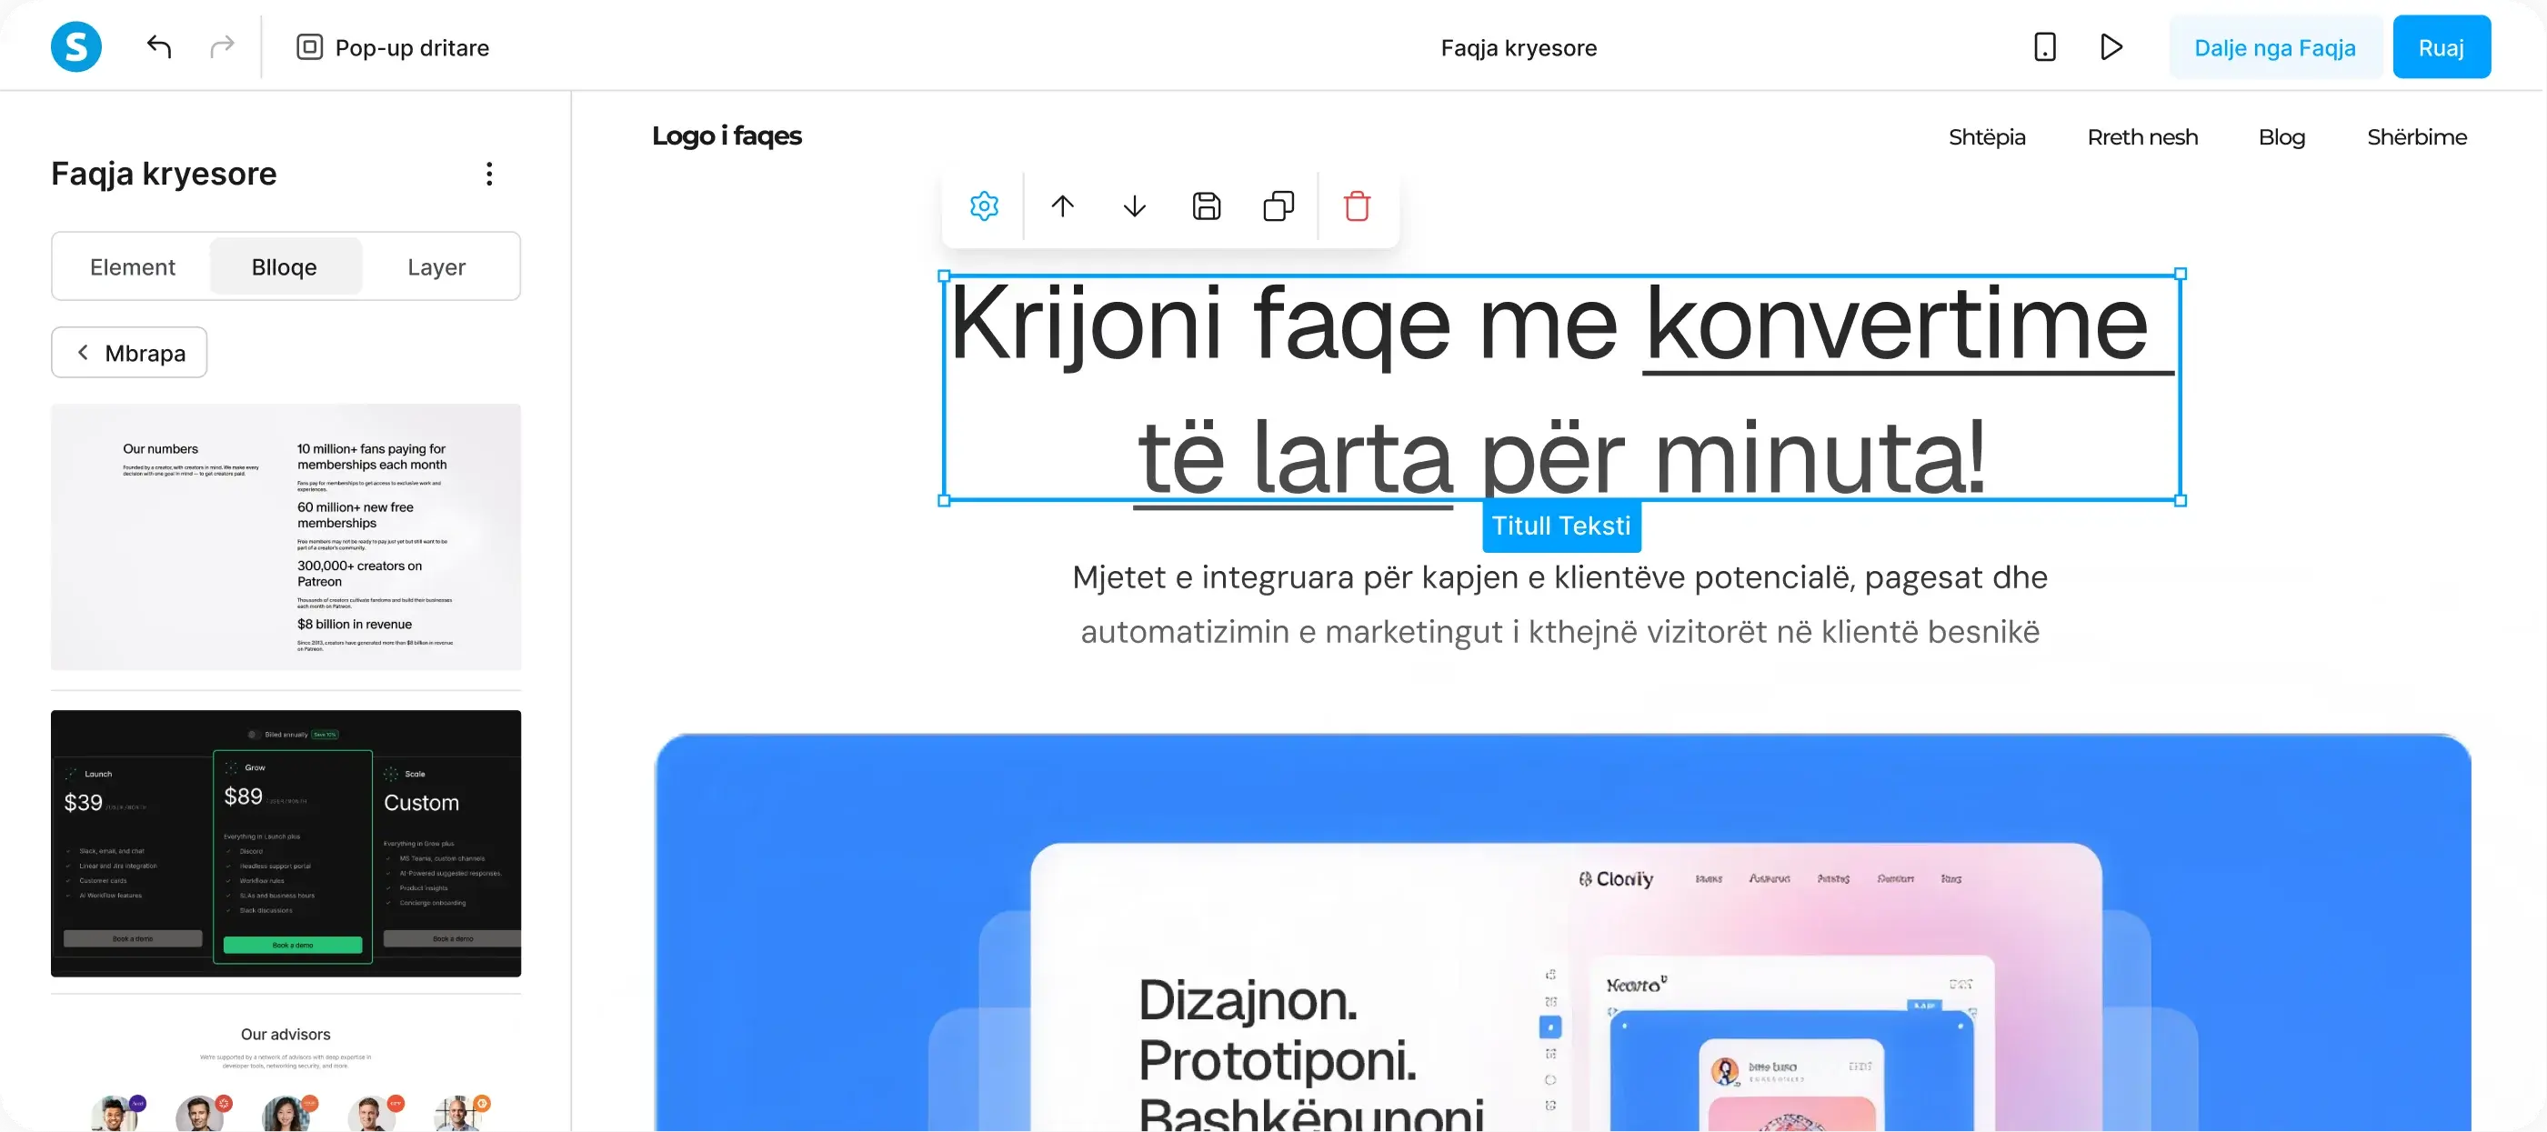Preview the page with the play icon
Screen dimensions: 2547x1132
[x=2111, y=46]
